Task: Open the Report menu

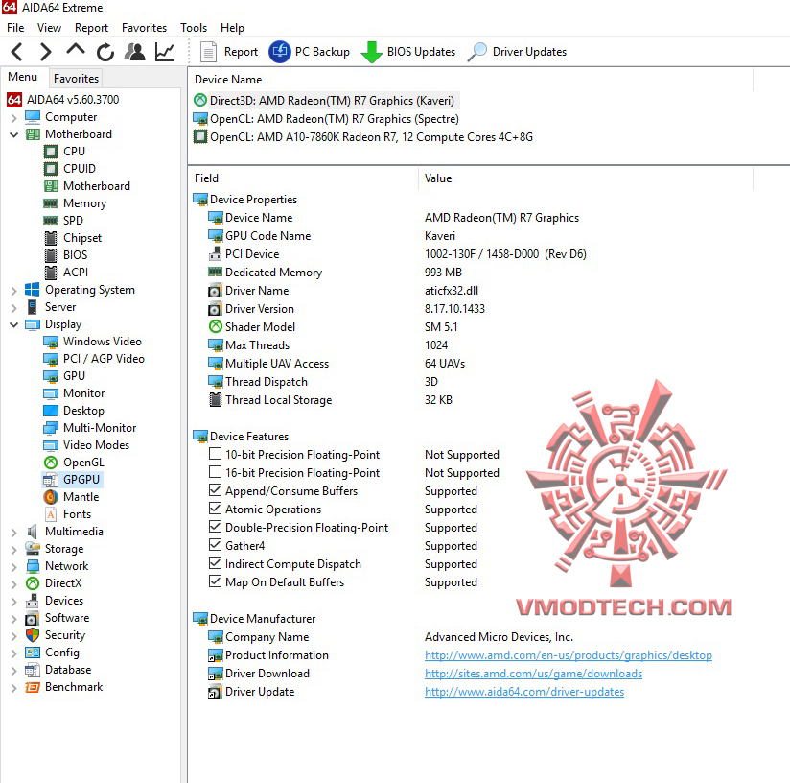Action: point(91,28)
